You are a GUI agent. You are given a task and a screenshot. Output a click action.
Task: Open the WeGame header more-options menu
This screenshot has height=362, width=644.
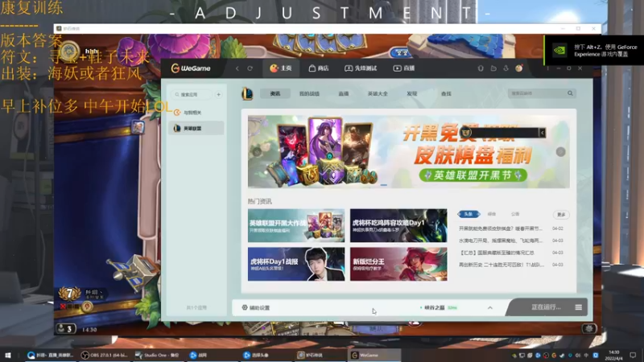[x=547, y=68]
